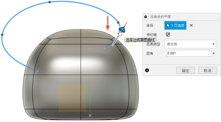The width and height of the screenshot is (221, 122).
Task: Click the 沿路径的平面 dialog title text
Action: [160, 17]
